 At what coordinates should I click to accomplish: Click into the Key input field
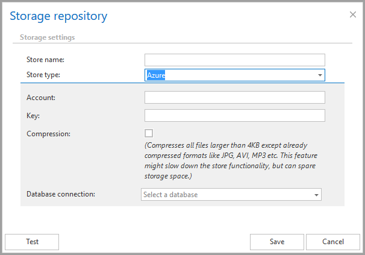(x=234, y=116)
